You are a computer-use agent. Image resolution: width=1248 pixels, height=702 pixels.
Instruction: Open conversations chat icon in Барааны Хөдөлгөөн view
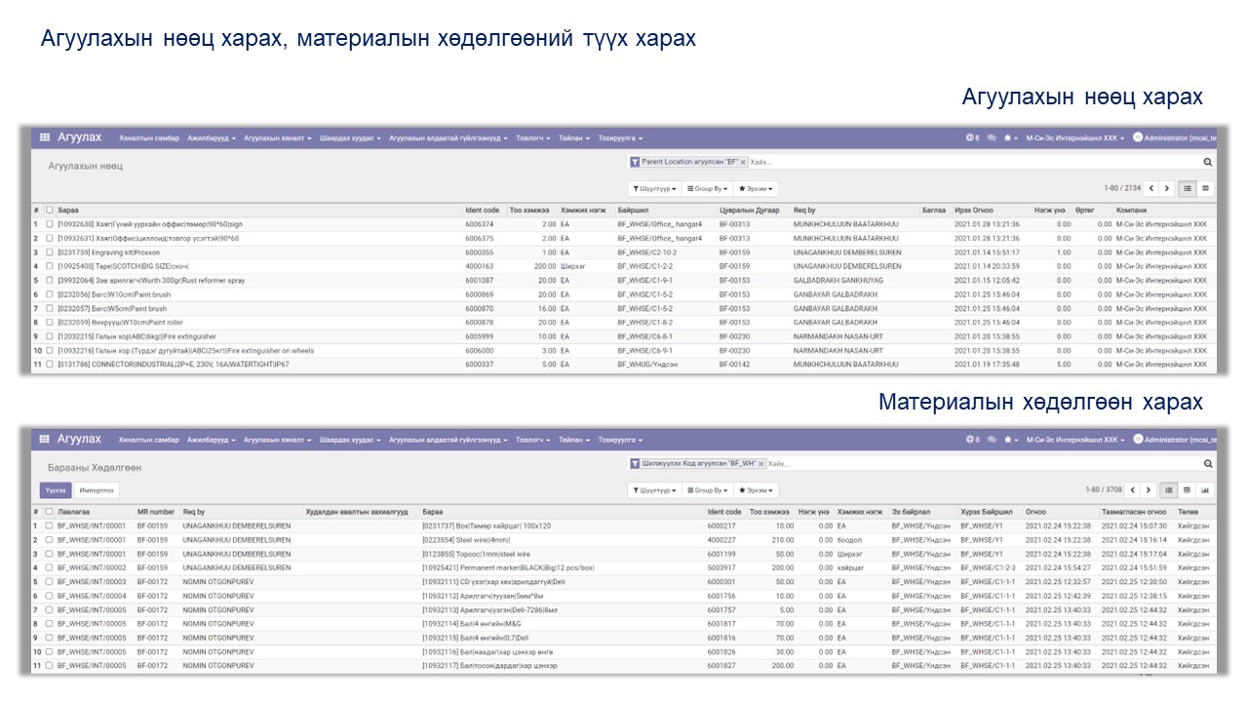pos(992,440)
